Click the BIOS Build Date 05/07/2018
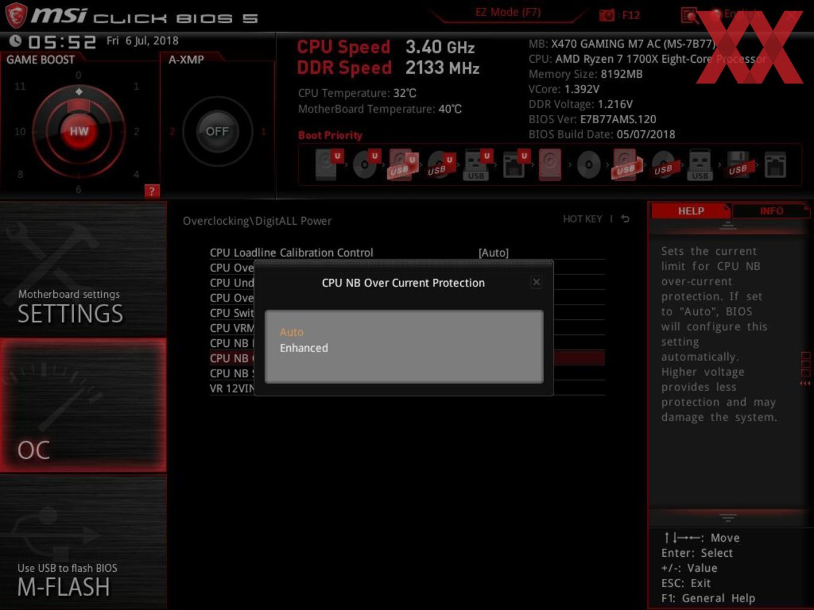The image size is (814, 610). click(x=602, y=134)
